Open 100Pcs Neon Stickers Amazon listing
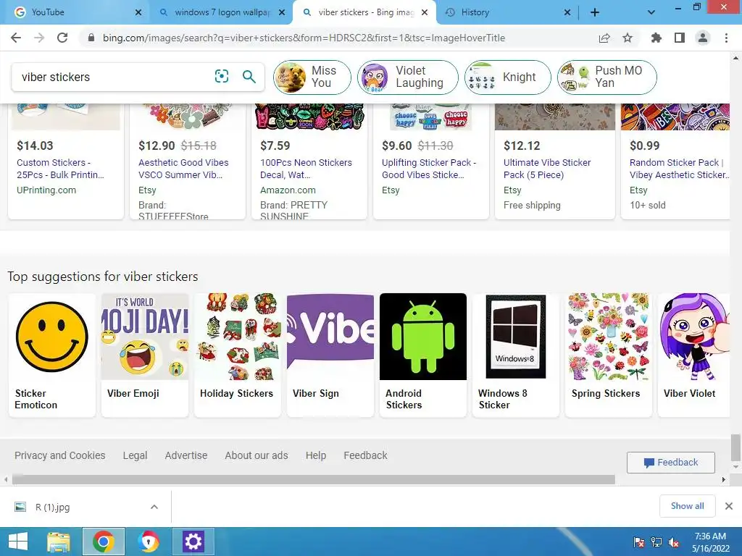 [x=306, y=168]
